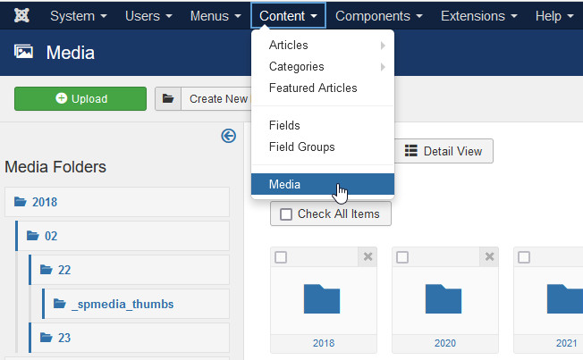The height and width of the screenshot is (360, 583).
Task: Click the 2020 folder thumbnail icon
Action: coord(444,298)
